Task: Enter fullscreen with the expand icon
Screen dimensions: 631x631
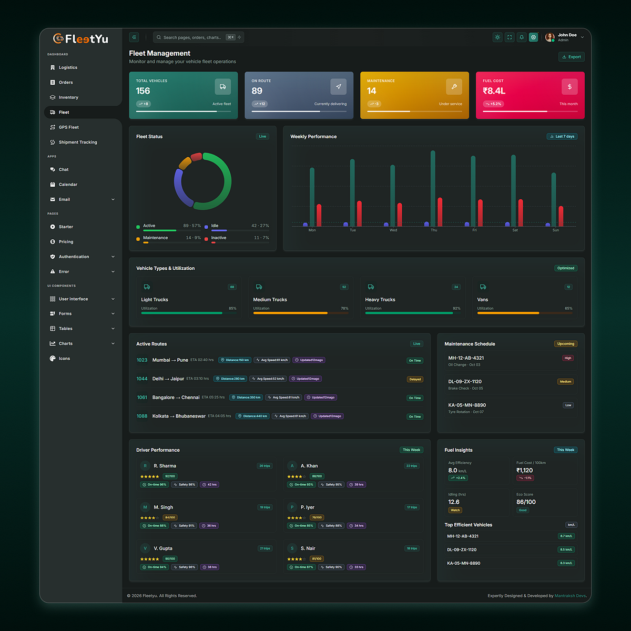Action: pyautogui.click(x=510, y=37)
